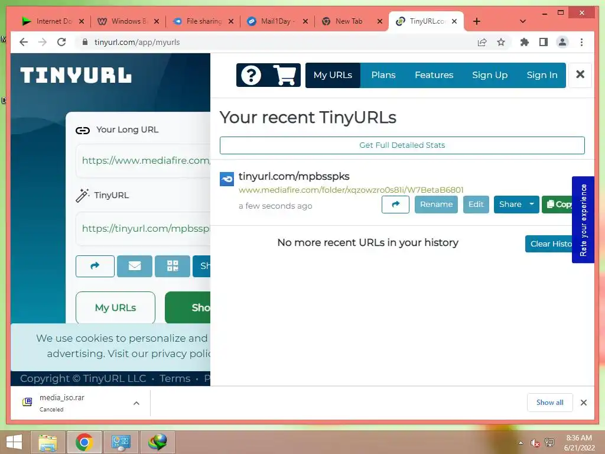Open the share this page icon in the address bar
605x454 pixels.
click(x=482, y=42)
